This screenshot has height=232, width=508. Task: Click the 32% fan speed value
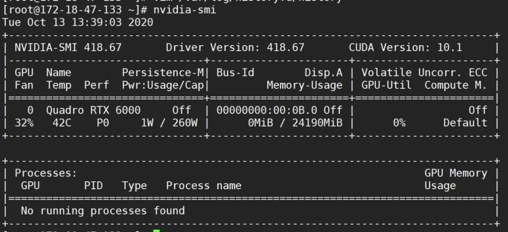click(24, 123)
